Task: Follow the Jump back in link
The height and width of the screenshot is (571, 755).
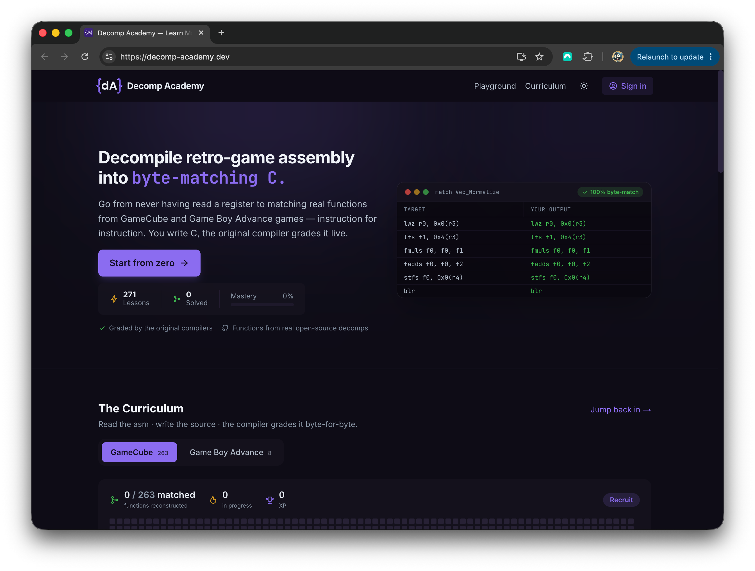Action: tap(620, 410)
